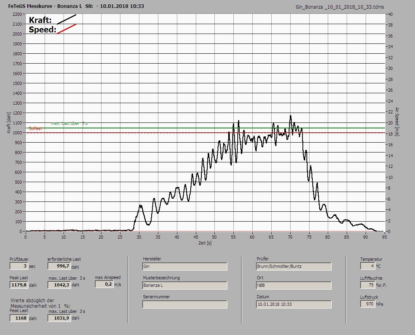Click the Luftdruck label

click(x=369, y=297)
